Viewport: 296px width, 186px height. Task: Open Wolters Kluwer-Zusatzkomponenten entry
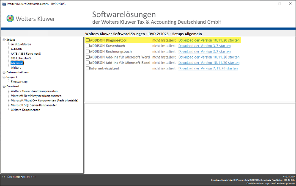34,91
